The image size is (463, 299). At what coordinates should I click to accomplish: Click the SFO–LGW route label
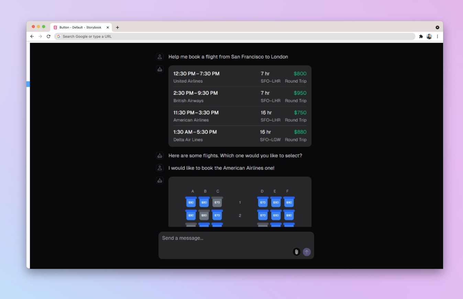(x=270, y=140)
